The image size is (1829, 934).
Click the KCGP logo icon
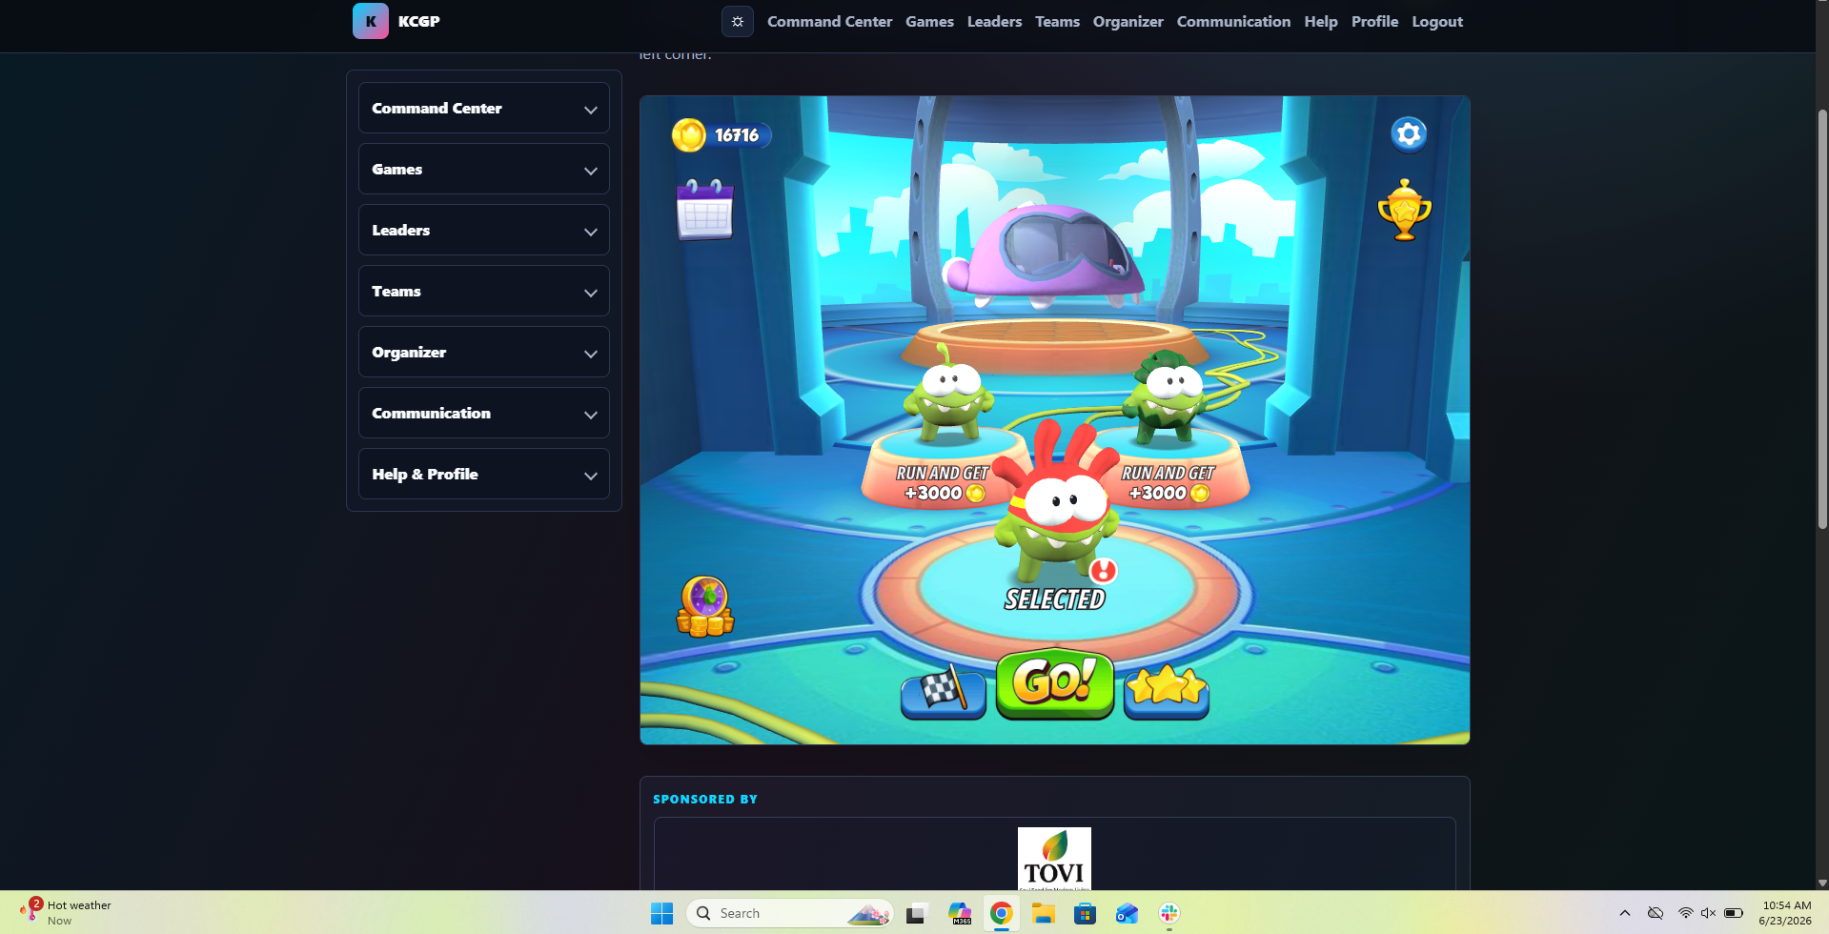click(x=371, y=21)
